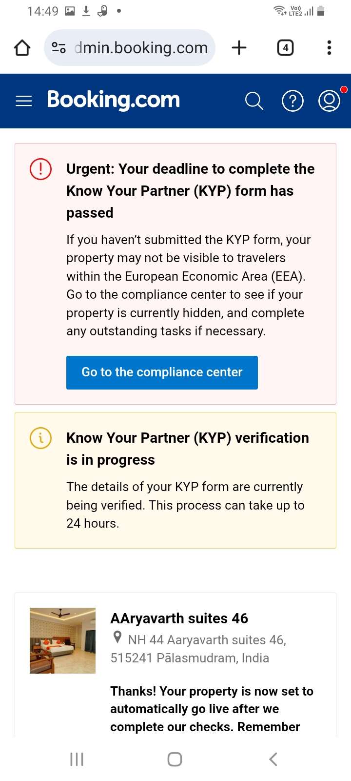351x781 pixels.
Task: Tap the browser home icon
Action: (22, 48)
